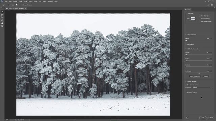Screen dimensions: 216x121
Task: Click the Invert button
Action: [206, 76]
